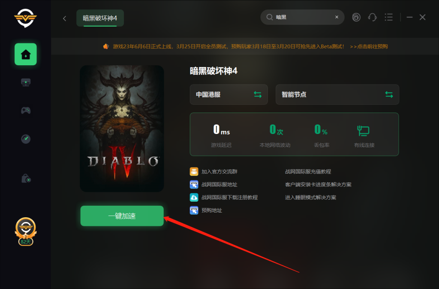Open the home icon in sidebar

point(25,54)
